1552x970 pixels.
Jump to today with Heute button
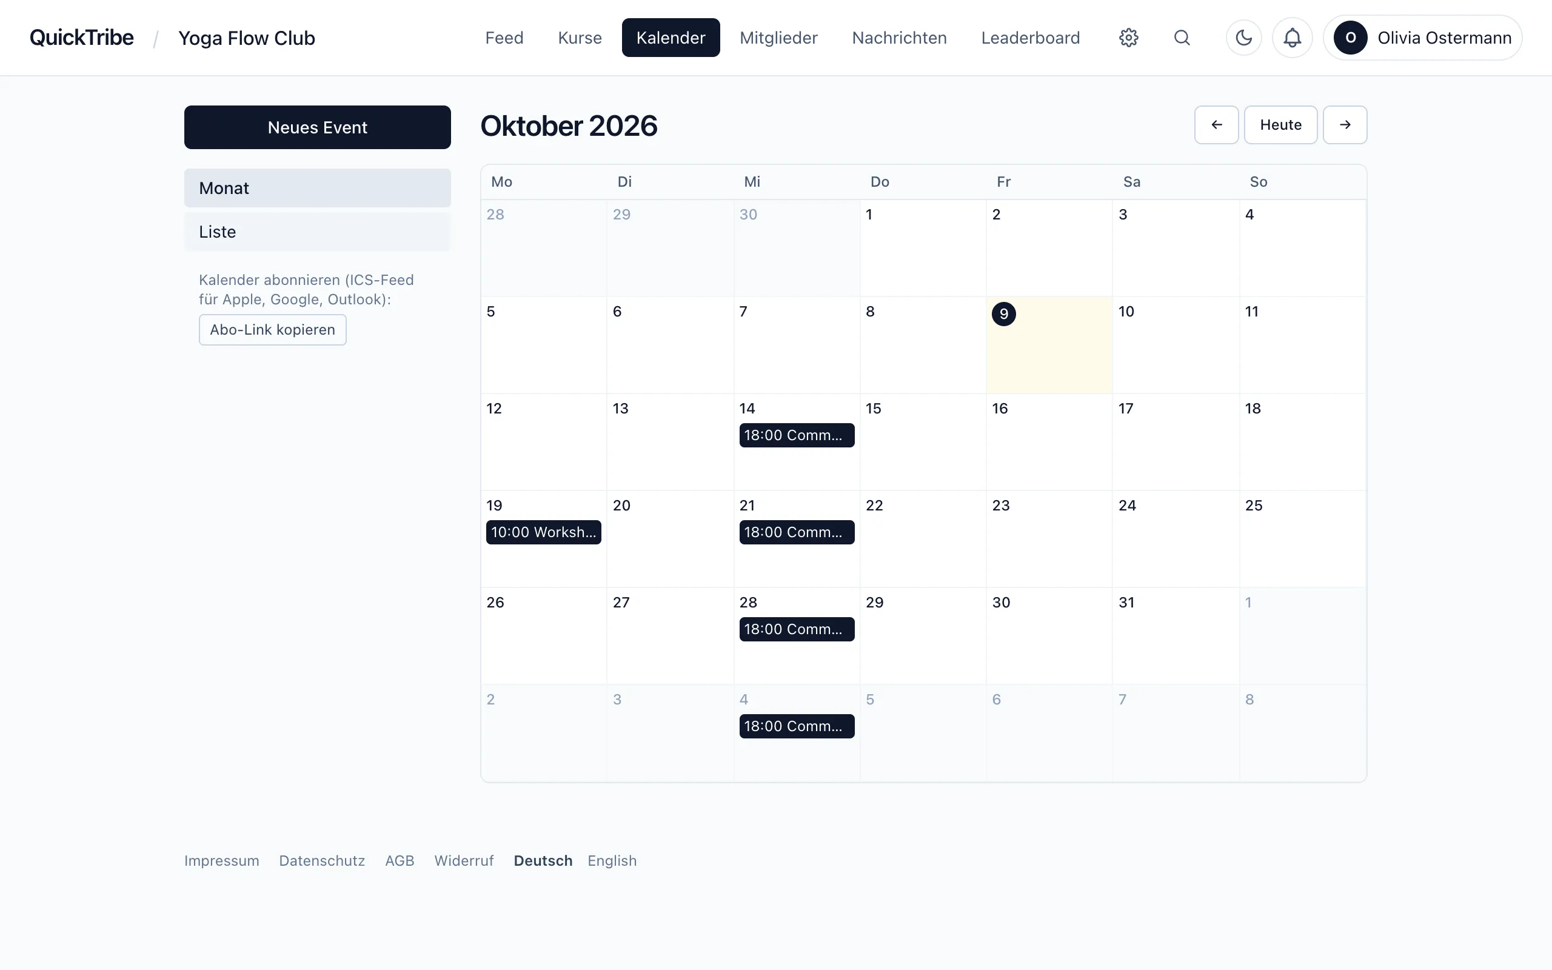1280,125
